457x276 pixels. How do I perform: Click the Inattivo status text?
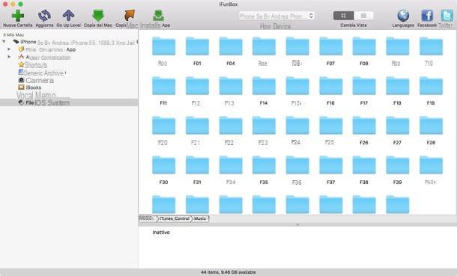tap(161, 233)
